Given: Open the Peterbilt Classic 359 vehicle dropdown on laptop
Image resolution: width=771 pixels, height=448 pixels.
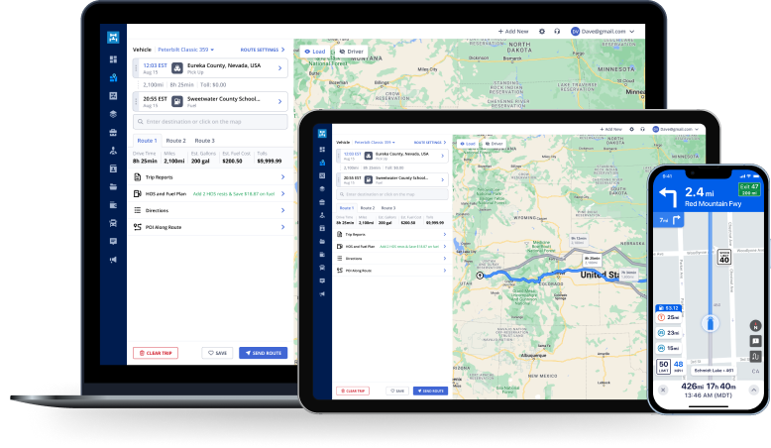Looking at the screenshot, I should 186,50.
